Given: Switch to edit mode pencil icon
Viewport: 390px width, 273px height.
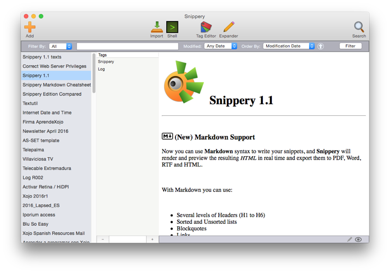Looking at the screenshot, I should (x=350, y=239).
